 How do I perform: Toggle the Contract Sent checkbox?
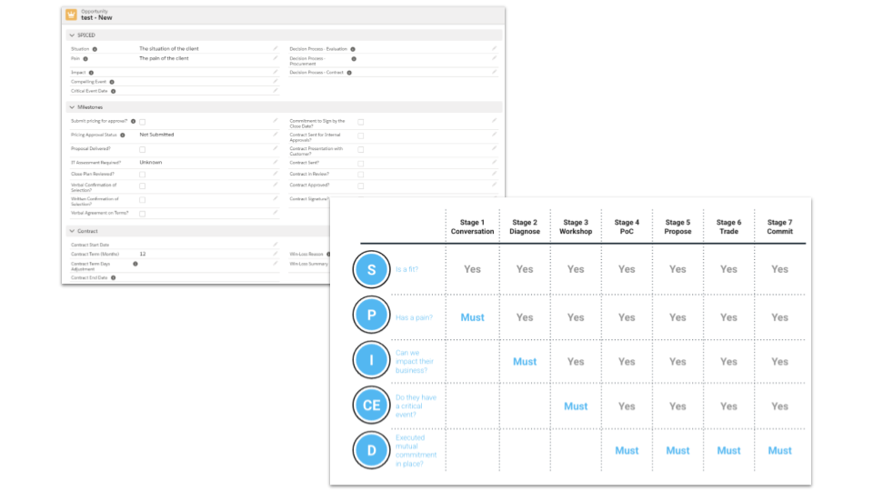pos(360,163)
